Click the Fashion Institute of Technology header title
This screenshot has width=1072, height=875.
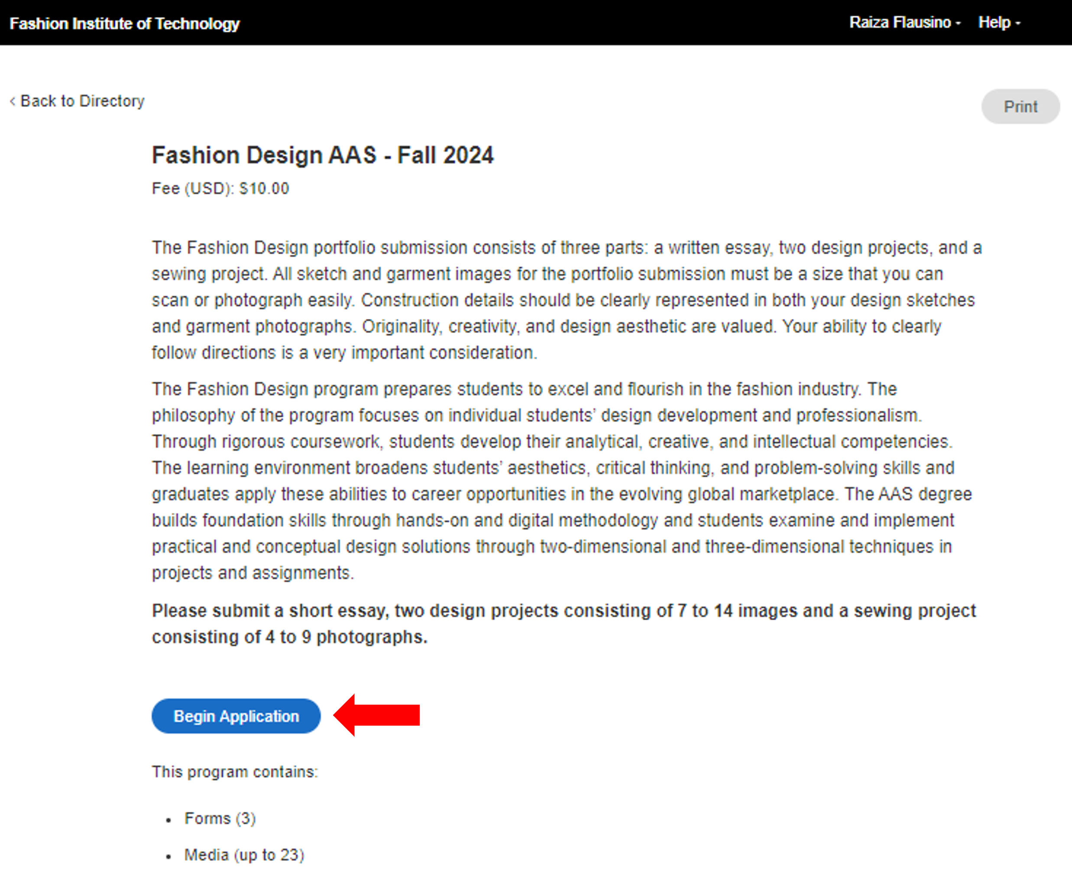click(124, 24)
